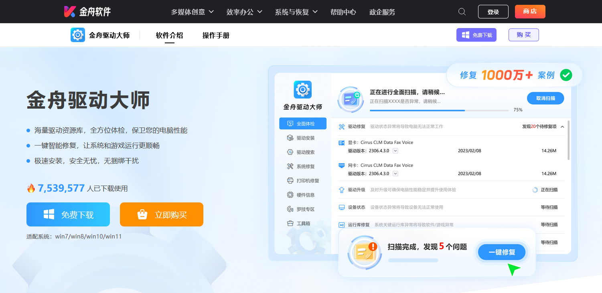Click the 金舟驱动大师 gear app icon in sub-header

click(78, 35)
